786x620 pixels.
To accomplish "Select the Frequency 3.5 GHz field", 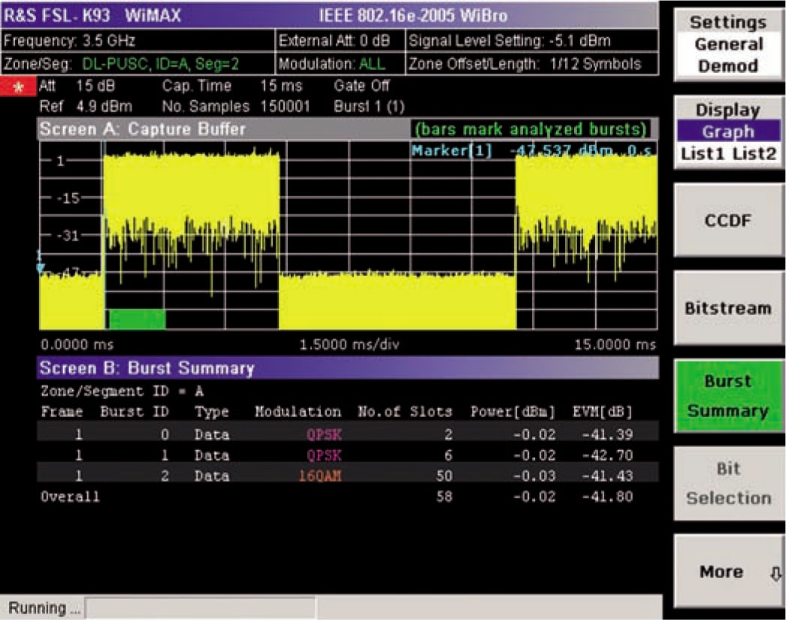I will [138, 41].
